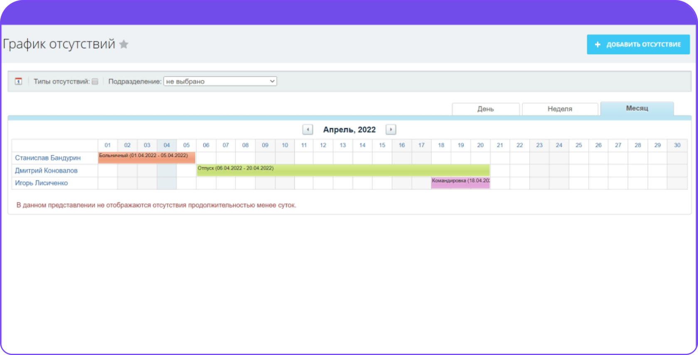Select day 15 column header
This screenshot has height=355, width=698.
382,145
